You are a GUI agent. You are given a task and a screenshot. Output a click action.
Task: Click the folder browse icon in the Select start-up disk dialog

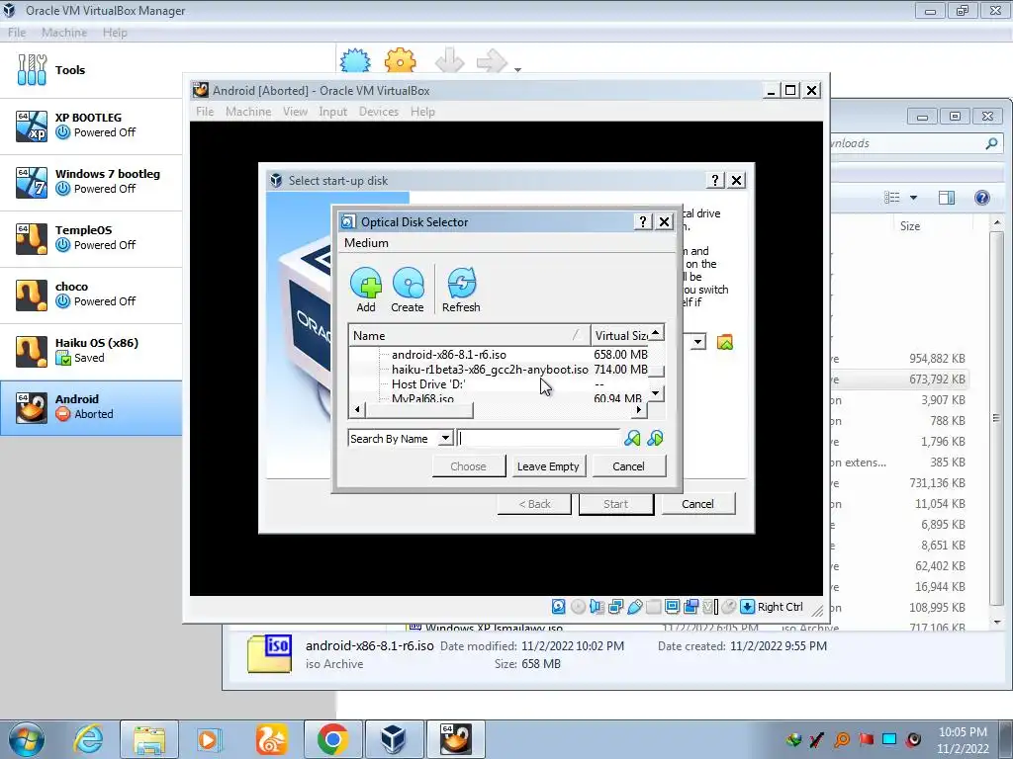(x=725, y=343)
